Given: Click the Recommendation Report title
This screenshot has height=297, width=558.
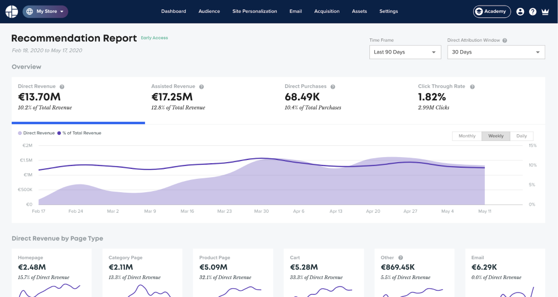Looking at the screenshot, I should pyautogui.click(x=74, y=38).
